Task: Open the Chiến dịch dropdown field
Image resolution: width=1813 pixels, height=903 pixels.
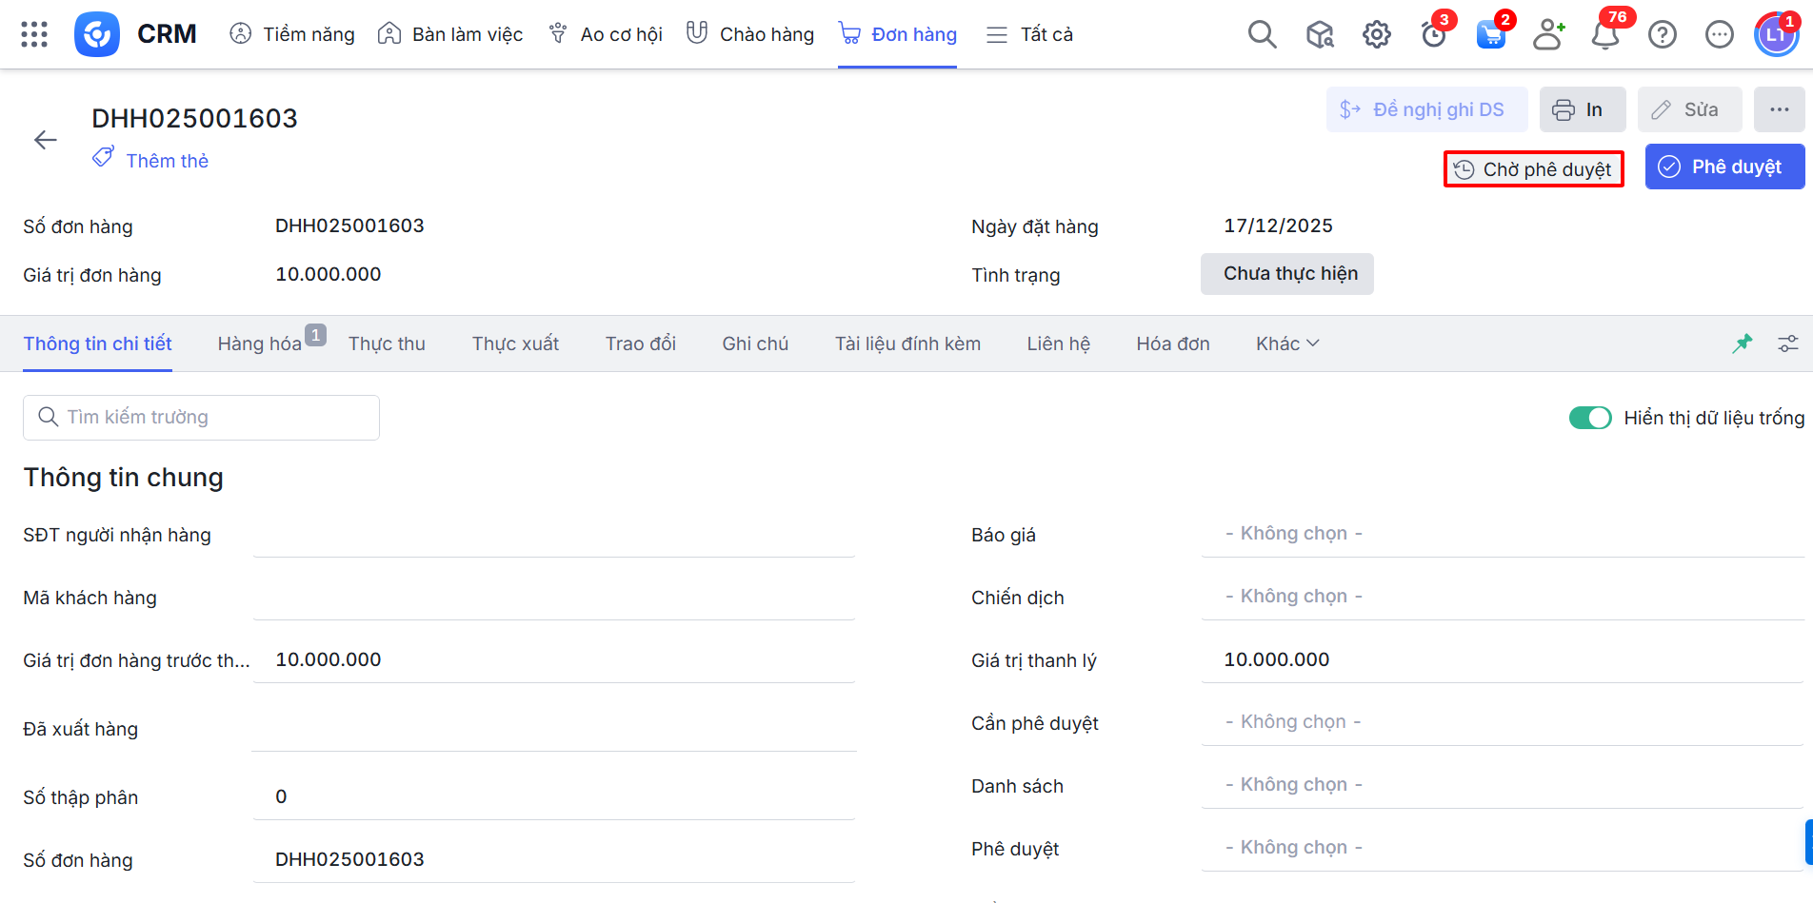Action: point(1501,597)
